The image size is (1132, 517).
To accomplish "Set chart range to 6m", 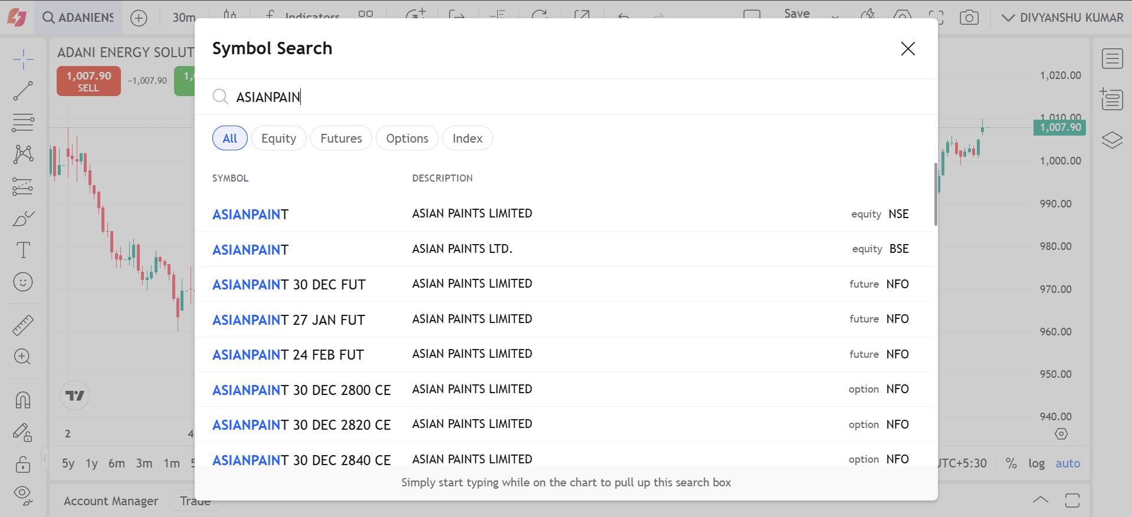I will click(117, 463).
